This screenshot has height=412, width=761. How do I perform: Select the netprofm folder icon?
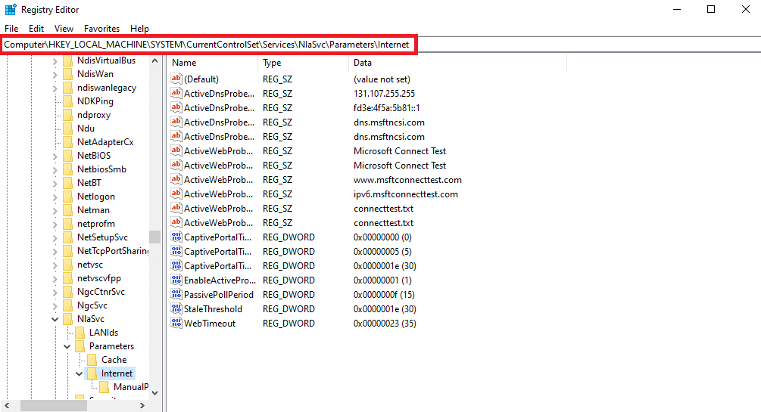pyautogui.click(x=68, y=224)
